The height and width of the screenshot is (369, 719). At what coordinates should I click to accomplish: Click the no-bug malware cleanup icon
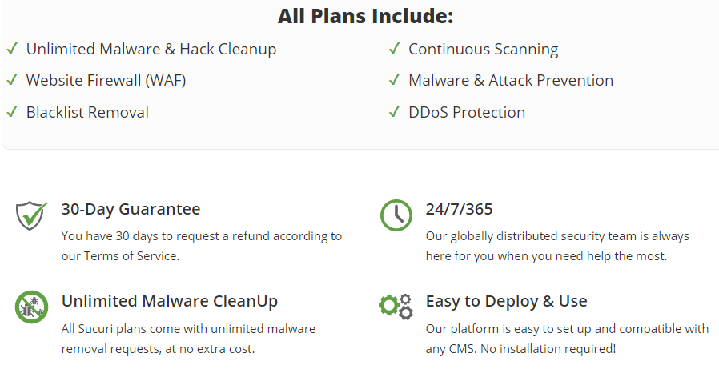32,307
